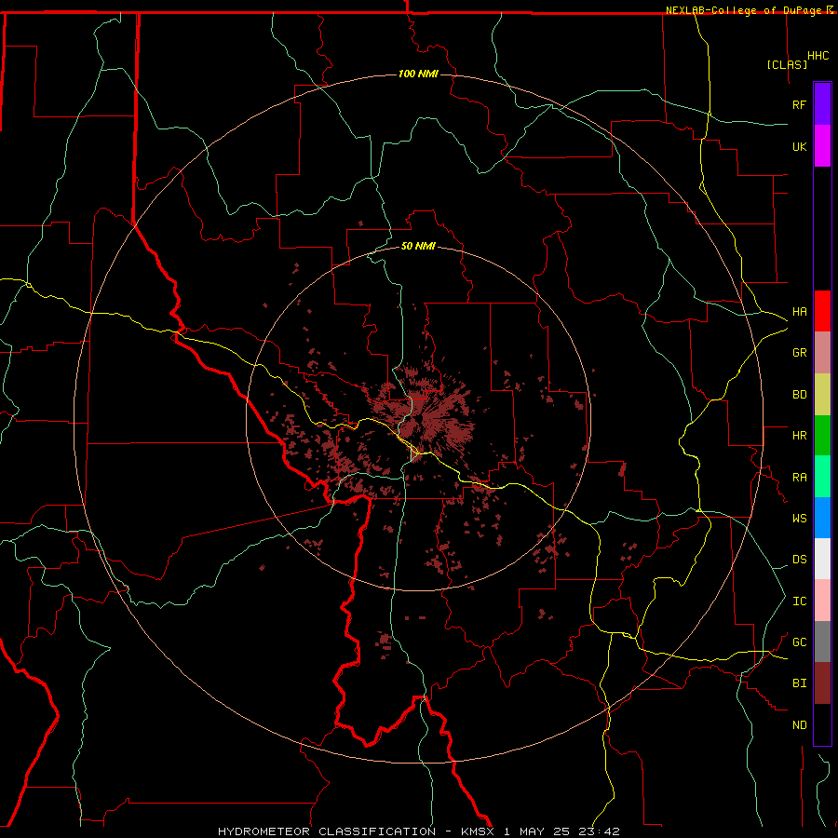838x838 pixels.
Task: Click the red HA legend color block
Action: (x=822, y=311)
